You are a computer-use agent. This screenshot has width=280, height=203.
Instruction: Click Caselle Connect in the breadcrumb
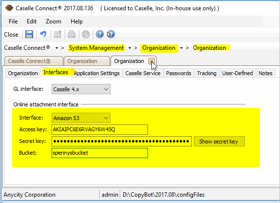tap(27, 48)
